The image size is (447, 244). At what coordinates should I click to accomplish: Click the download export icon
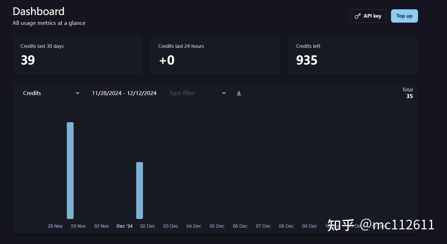point(239,93)
